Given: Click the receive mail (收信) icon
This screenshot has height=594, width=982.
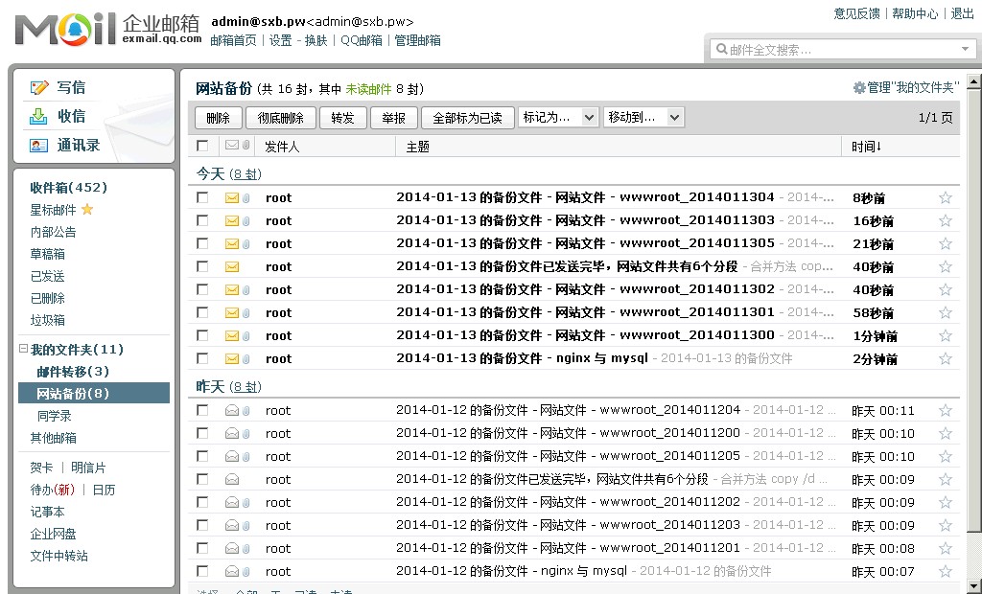Looking at the screenshot, I should 39,116.
